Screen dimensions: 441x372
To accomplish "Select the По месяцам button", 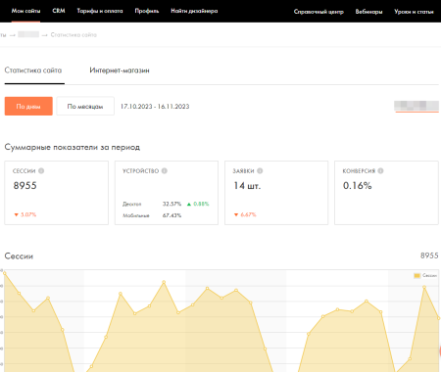I will coord(85,106).
